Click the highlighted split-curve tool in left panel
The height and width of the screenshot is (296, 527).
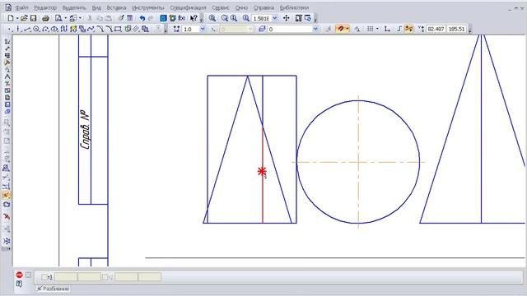point(6,196)
